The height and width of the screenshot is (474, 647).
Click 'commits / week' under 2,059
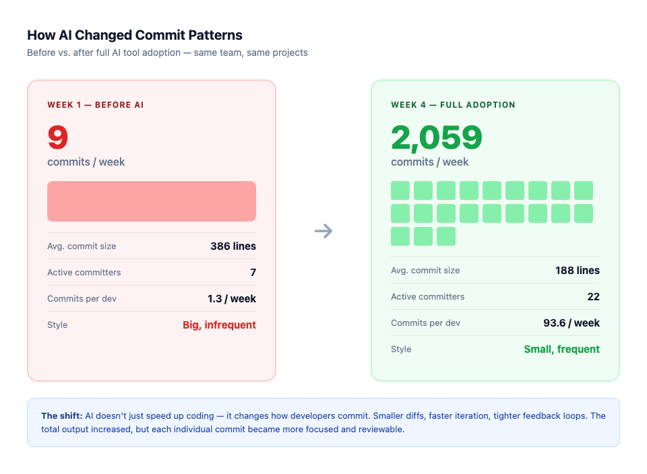(429, 162)
